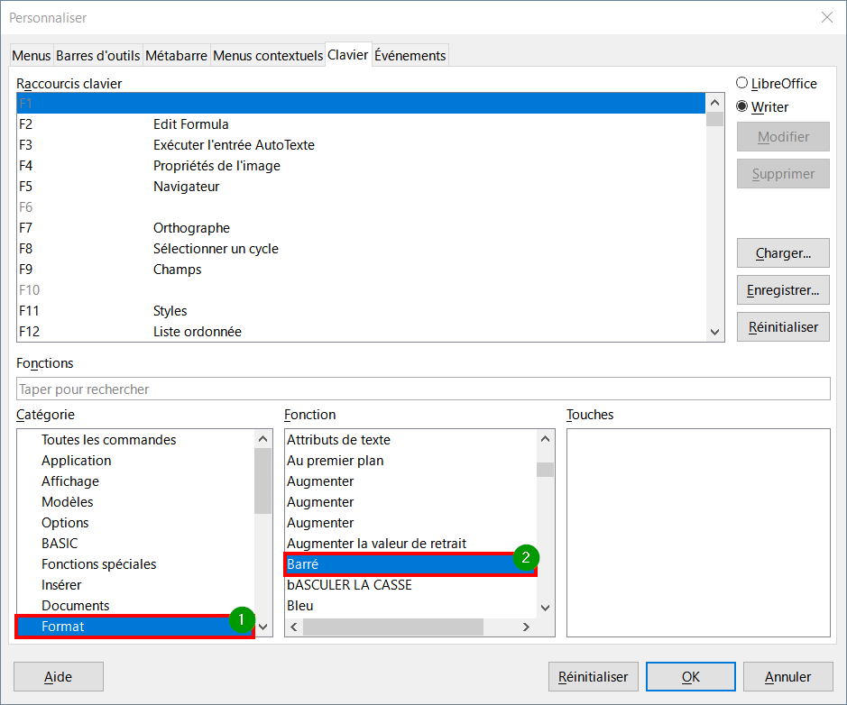This screenshot has width=847, height=705.
Task: Select the Au premier plan function
Action: point(410,461)
